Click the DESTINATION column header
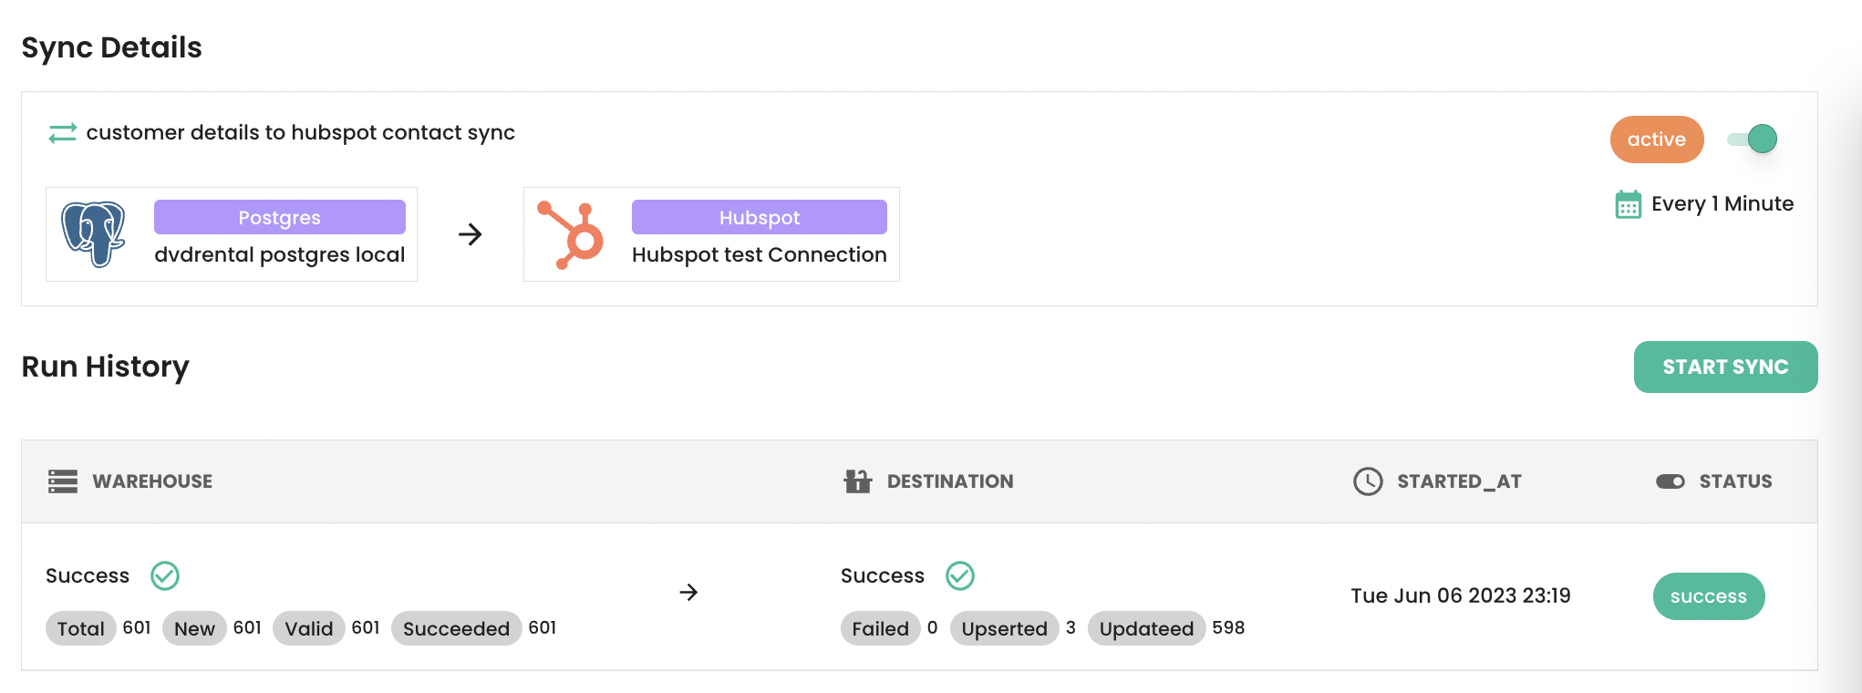Screen dimensions: 1862x693 (x=950, y=481)
